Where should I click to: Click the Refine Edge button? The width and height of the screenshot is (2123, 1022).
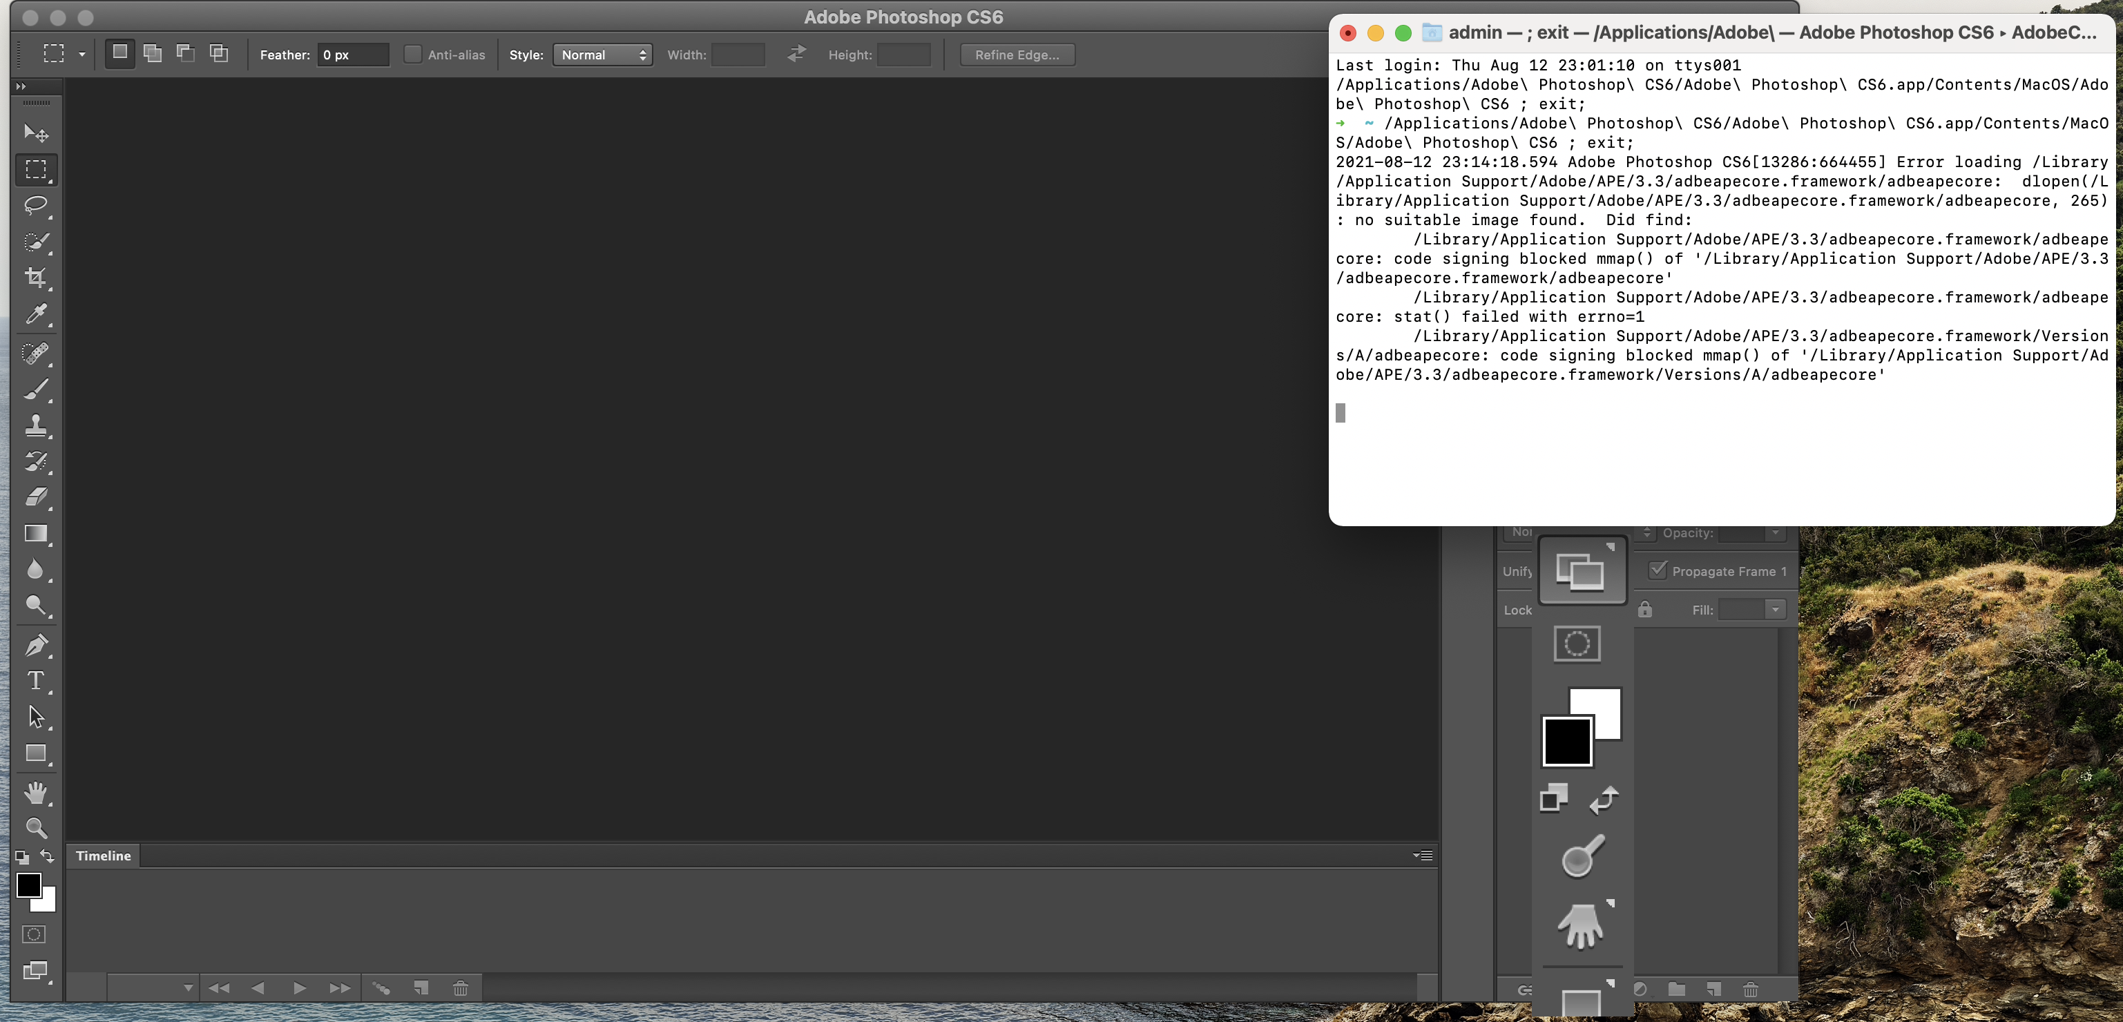1016,55
